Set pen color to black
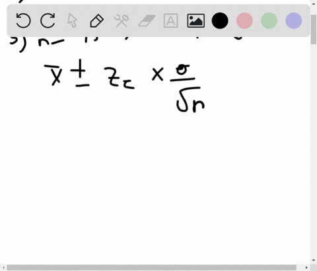The image size is (317, 271). [220, 20]
